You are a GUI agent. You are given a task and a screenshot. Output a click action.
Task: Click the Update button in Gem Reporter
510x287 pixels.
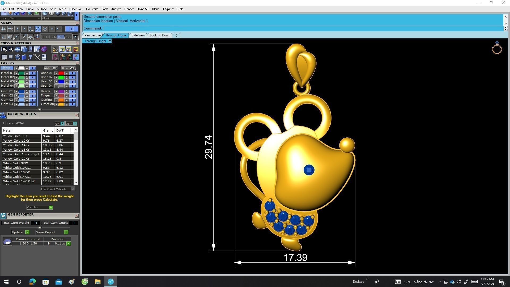20,232
